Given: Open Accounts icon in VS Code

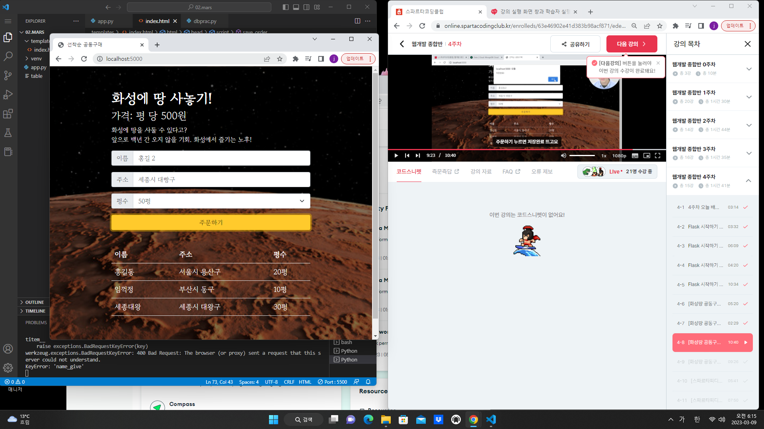Looking at the screenshot, I should tap(8, 349).
